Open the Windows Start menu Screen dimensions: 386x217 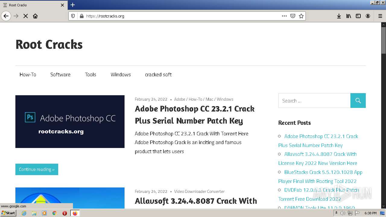[x=8, y=213]
